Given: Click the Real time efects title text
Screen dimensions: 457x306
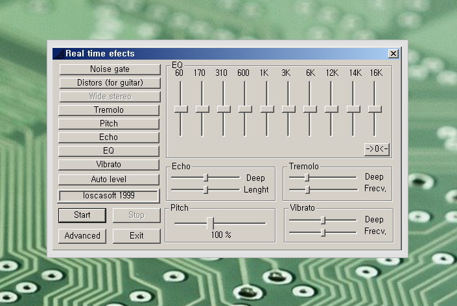Looking at the screenshot, I should tap(100, 54).
